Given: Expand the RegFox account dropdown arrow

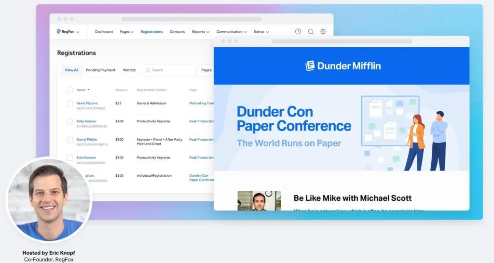Looking at the screenshot, I should 78,32.
